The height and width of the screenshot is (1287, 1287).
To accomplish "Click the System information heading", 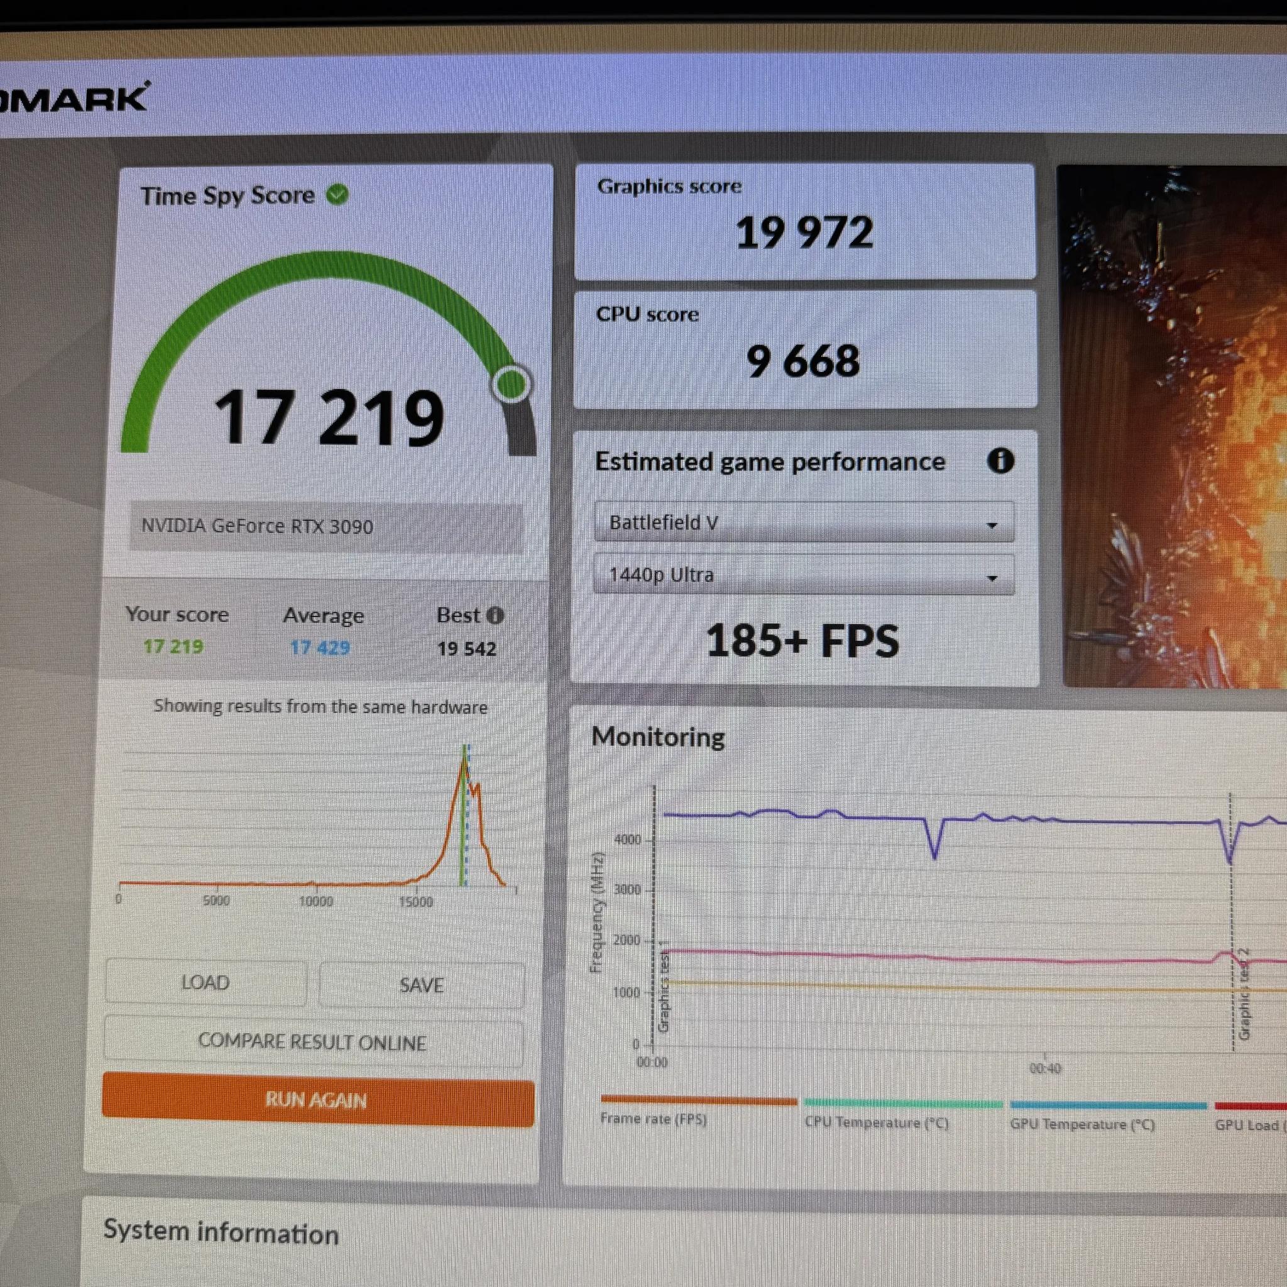I will click(221, 1232).
